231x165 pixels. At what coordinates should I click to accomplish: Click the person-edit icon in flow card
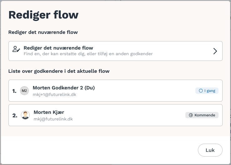click(x=16, y=49)
